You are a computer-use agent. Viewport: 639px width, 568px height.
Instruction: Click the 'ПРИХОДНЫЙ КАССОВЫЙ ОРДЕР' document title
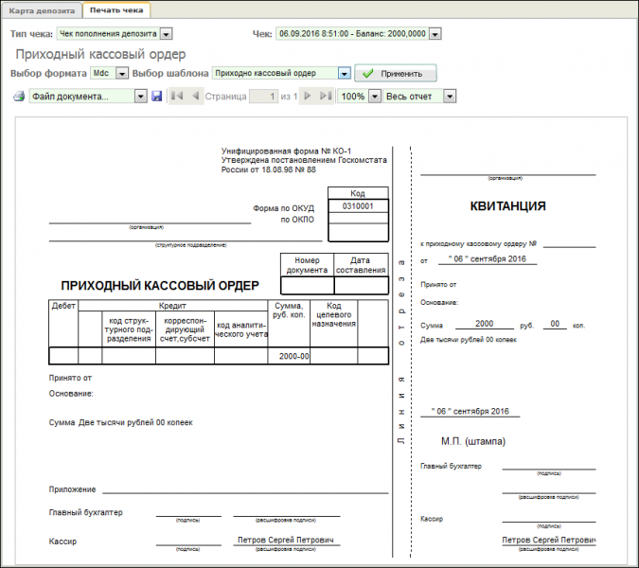[x=160, y=285]
